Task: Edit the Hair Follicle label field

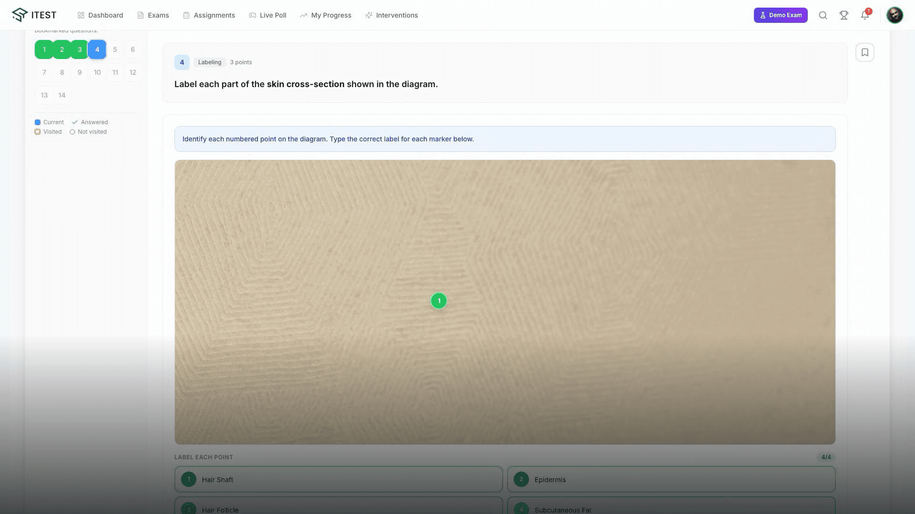Action: coord(338,506)
